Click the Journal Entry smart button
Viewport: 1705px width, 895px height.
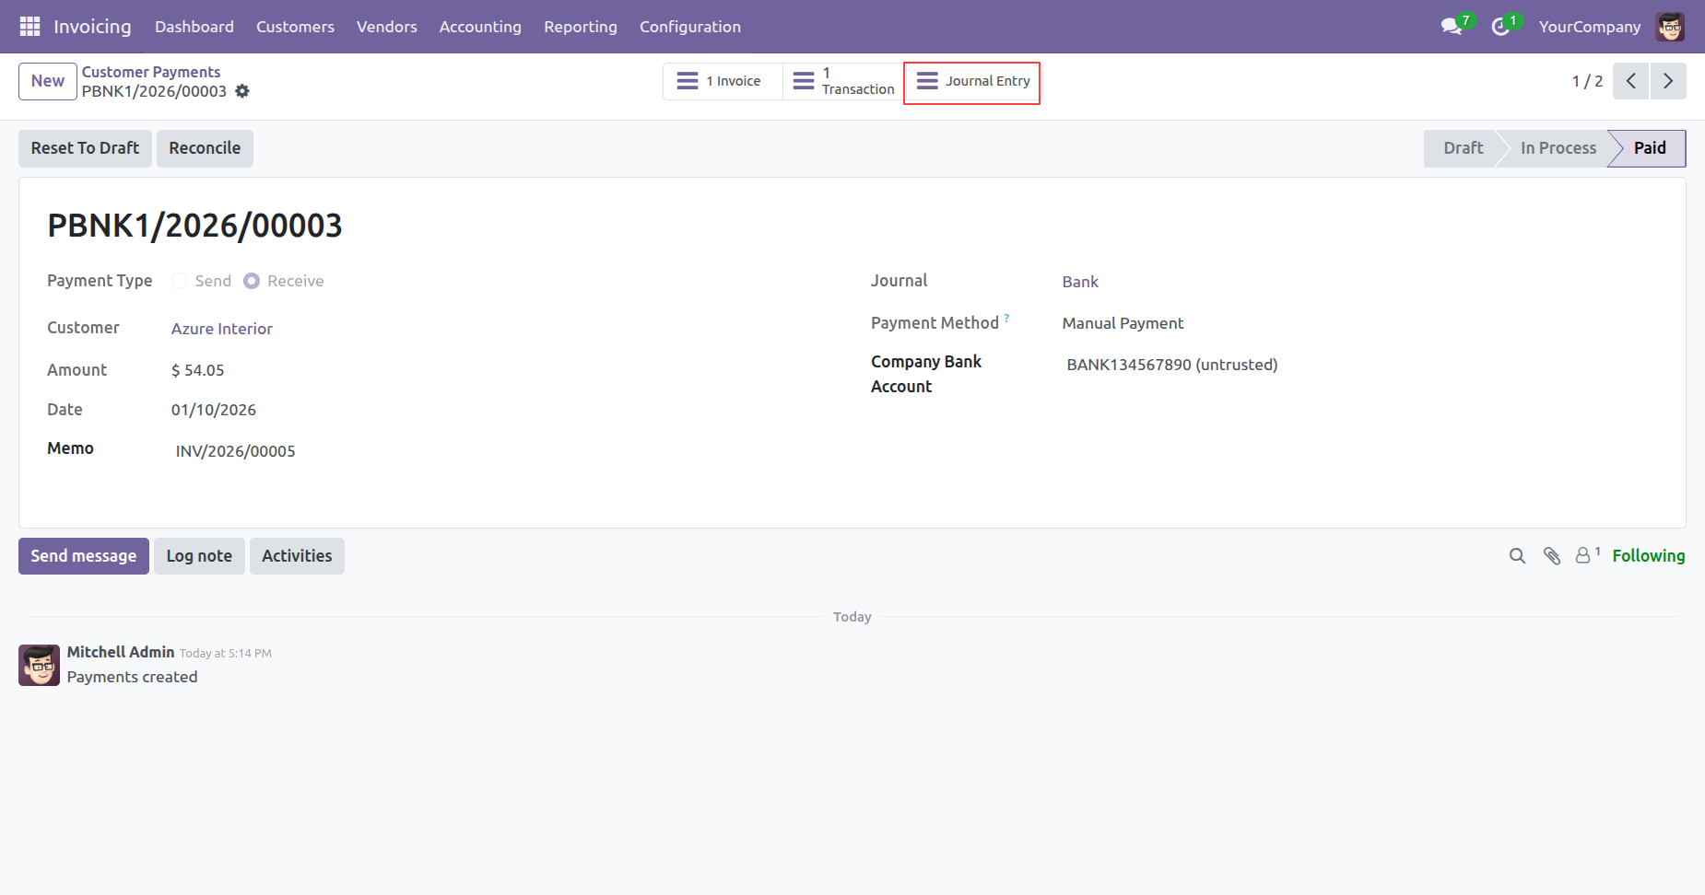[x=972, y=82]
